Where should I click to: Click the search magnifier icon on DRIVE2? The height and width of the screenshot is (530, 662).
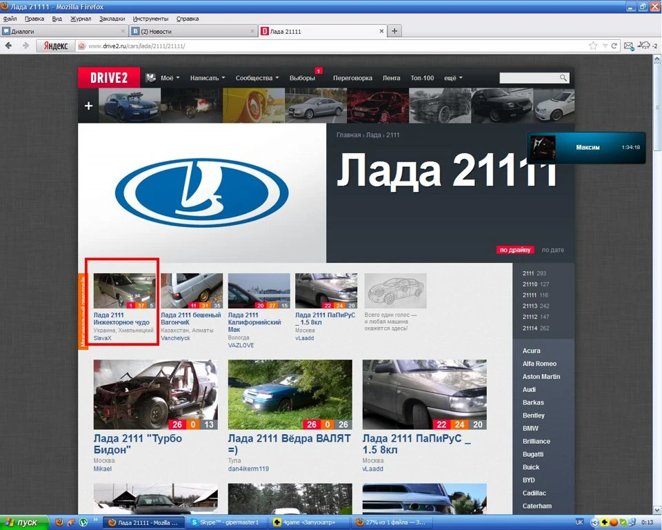(x=563, y=78)
